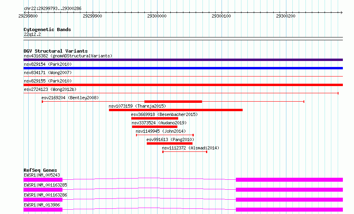Open the EWSR1|NM_001163286 transcript label
Image resolution: width=354 pixels, height=214 pixels.
tap(45, 195)
